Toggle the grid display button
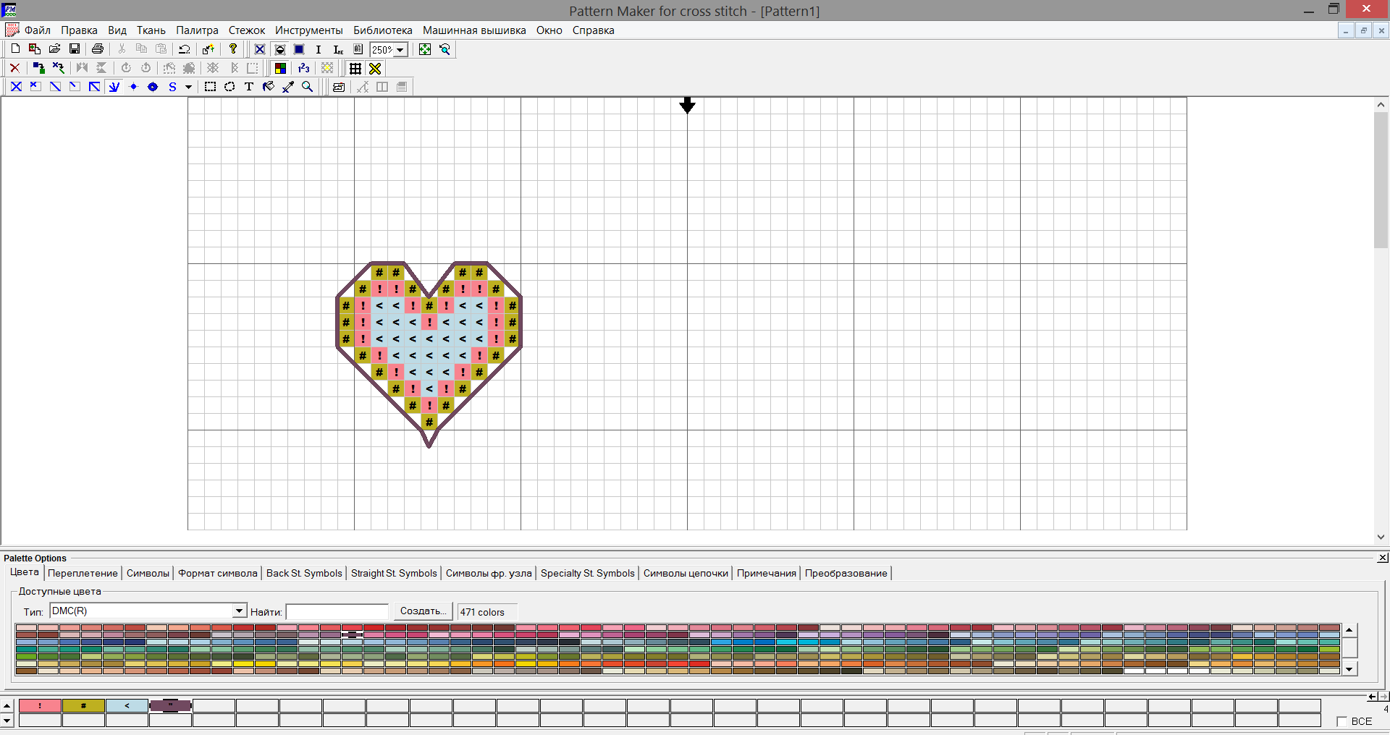 pyautogui.click(x=355, y=69)
